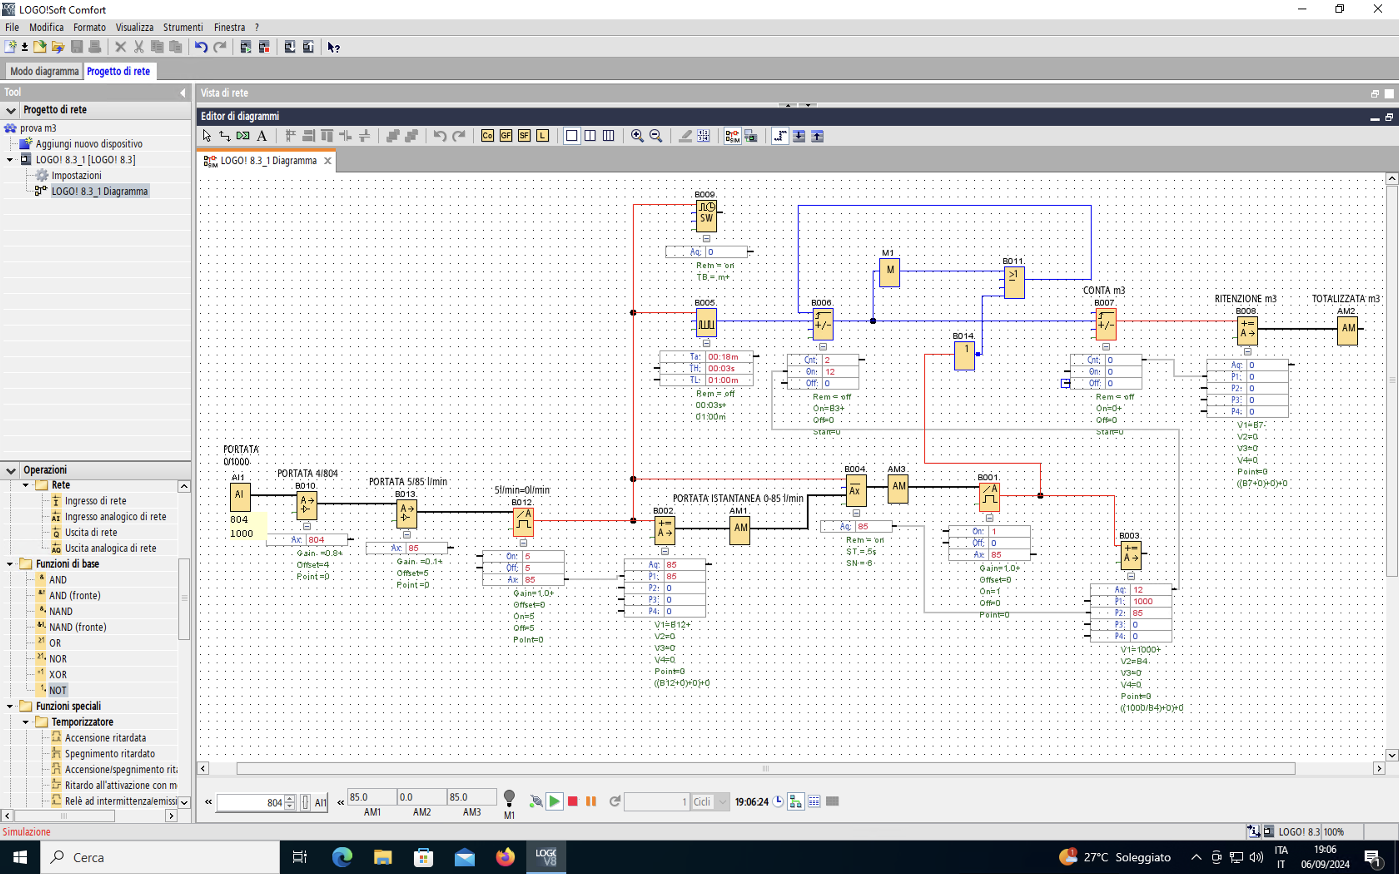Increment the AI1 value spinner
This screenshot has height=874, width=1399.
(x=290, y=798)
